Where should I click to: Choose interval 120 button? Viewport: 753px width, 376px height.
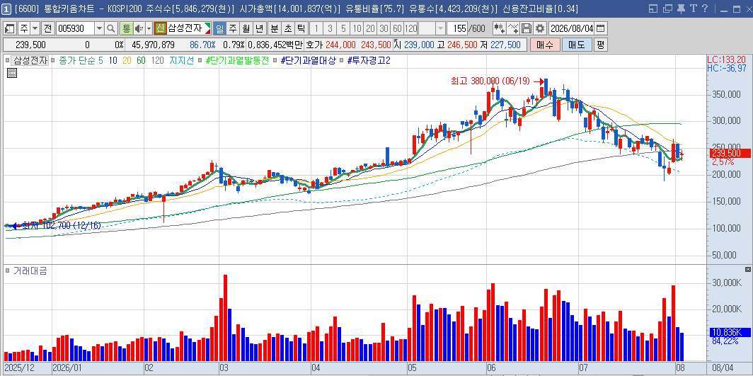click(410, 28)
